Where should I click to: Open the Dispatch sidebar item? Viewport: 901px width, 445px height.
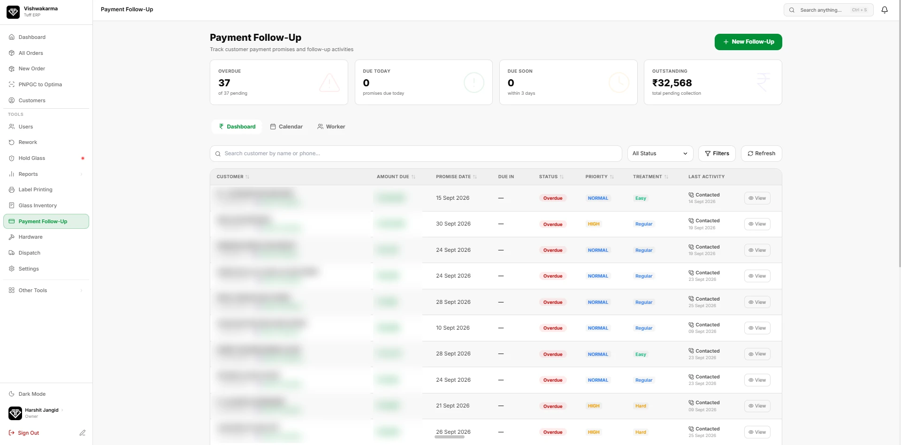[x=46, y=253]
